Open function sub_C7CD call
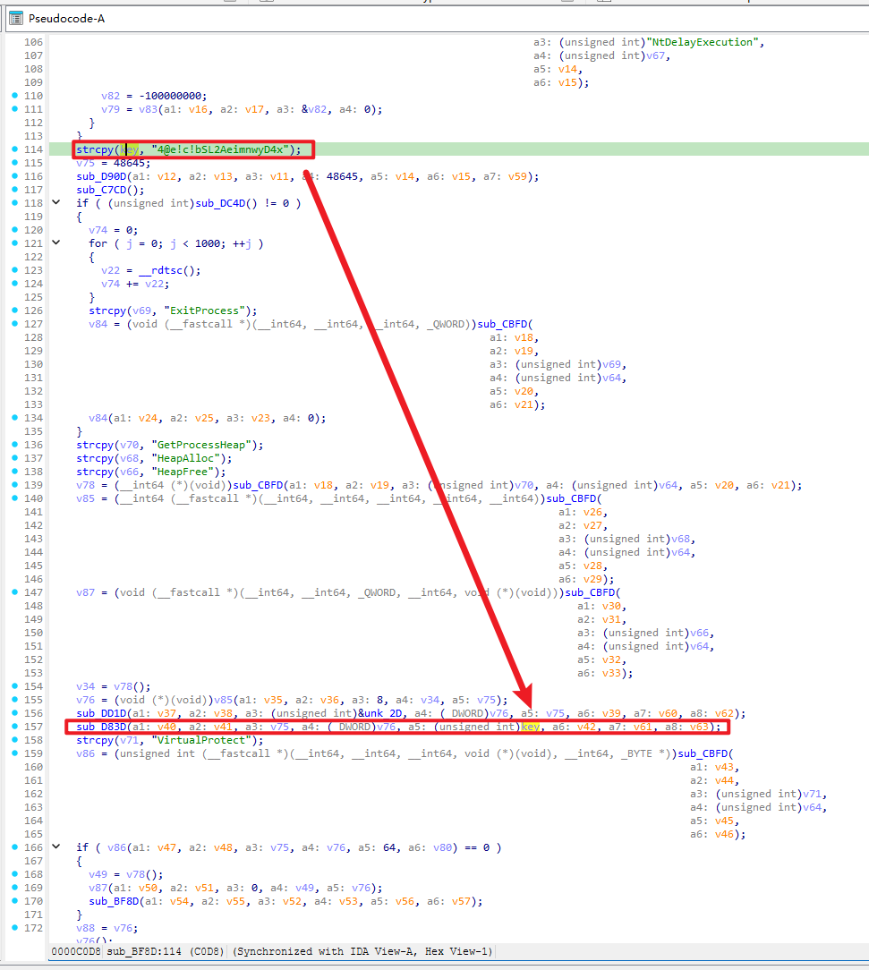The image size is (869, 970). coord(101,190)
